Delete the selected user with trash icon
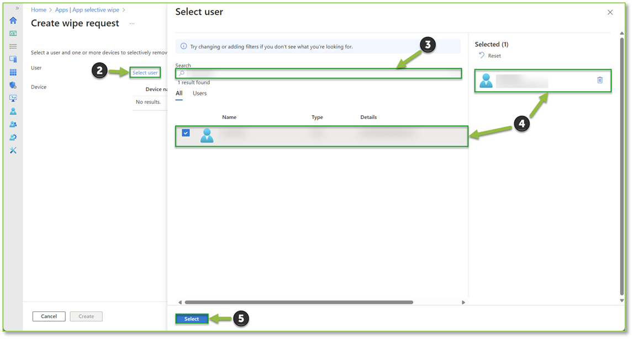Viewport: 633px width, 339px height. (600, 80)
